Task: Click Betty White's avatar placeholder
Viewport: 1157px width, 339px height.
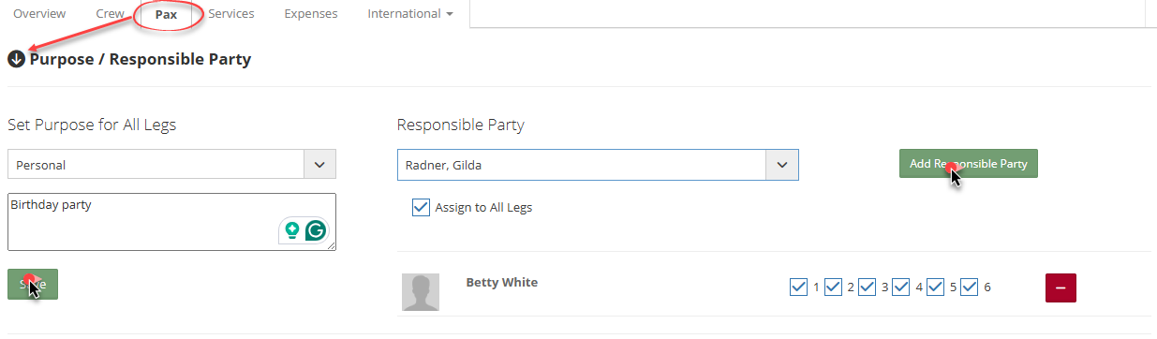Action: click(421, 292)
